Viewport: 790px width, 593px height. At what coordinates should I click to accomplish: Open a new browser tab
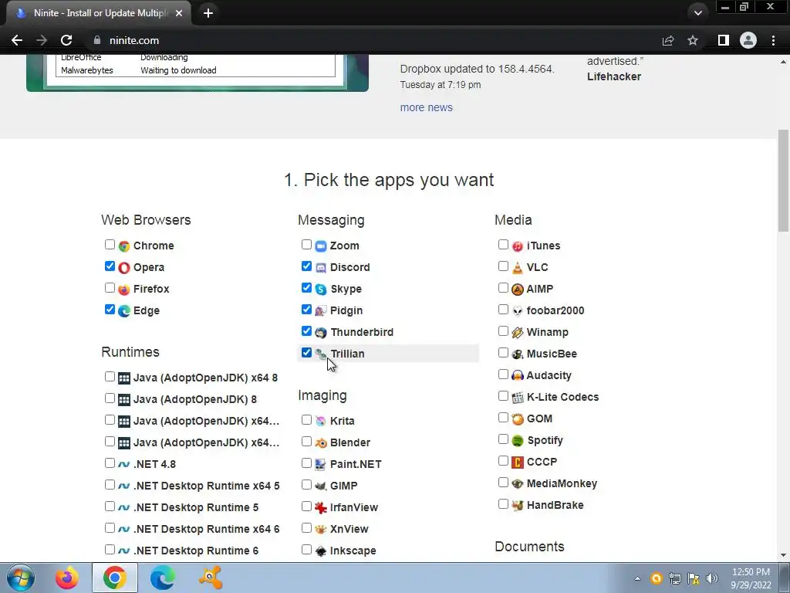tap(208, 13)
